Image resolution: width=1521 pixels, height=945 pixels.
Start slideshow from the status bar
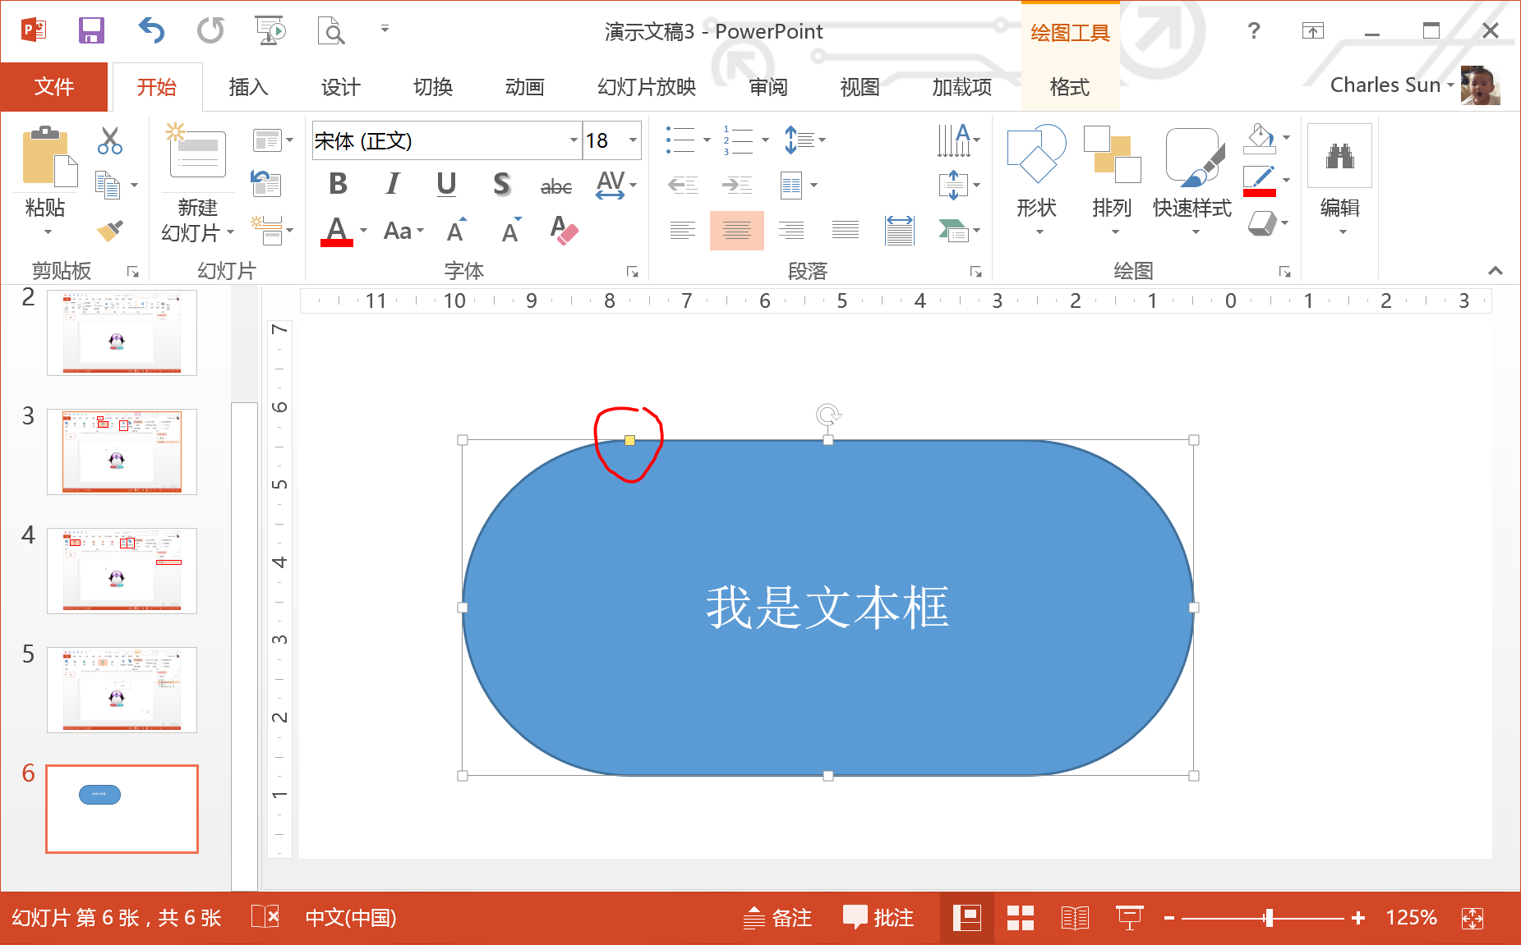(x=1129, y=918)
